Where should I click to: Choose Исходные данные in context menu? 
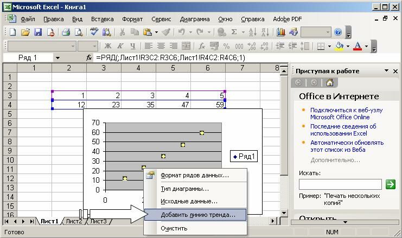coord(195,201)
